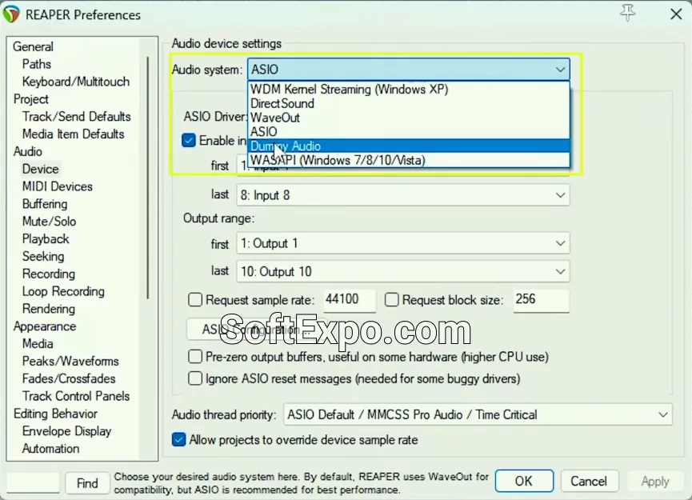Click the pin window icon in title bar

coord(626,14)
